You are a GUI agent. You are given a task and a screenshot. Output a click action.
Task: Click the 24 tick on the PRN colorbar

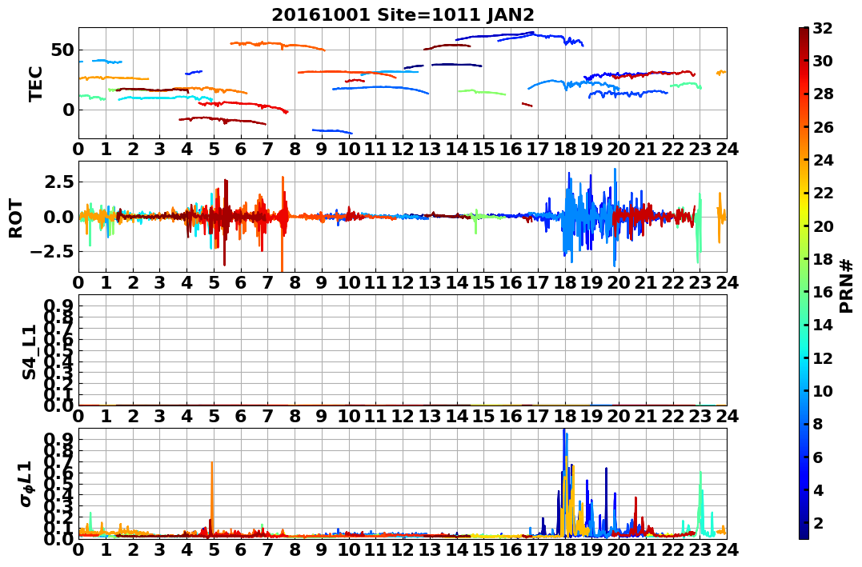pyautogui.click(x=823, y=160)
